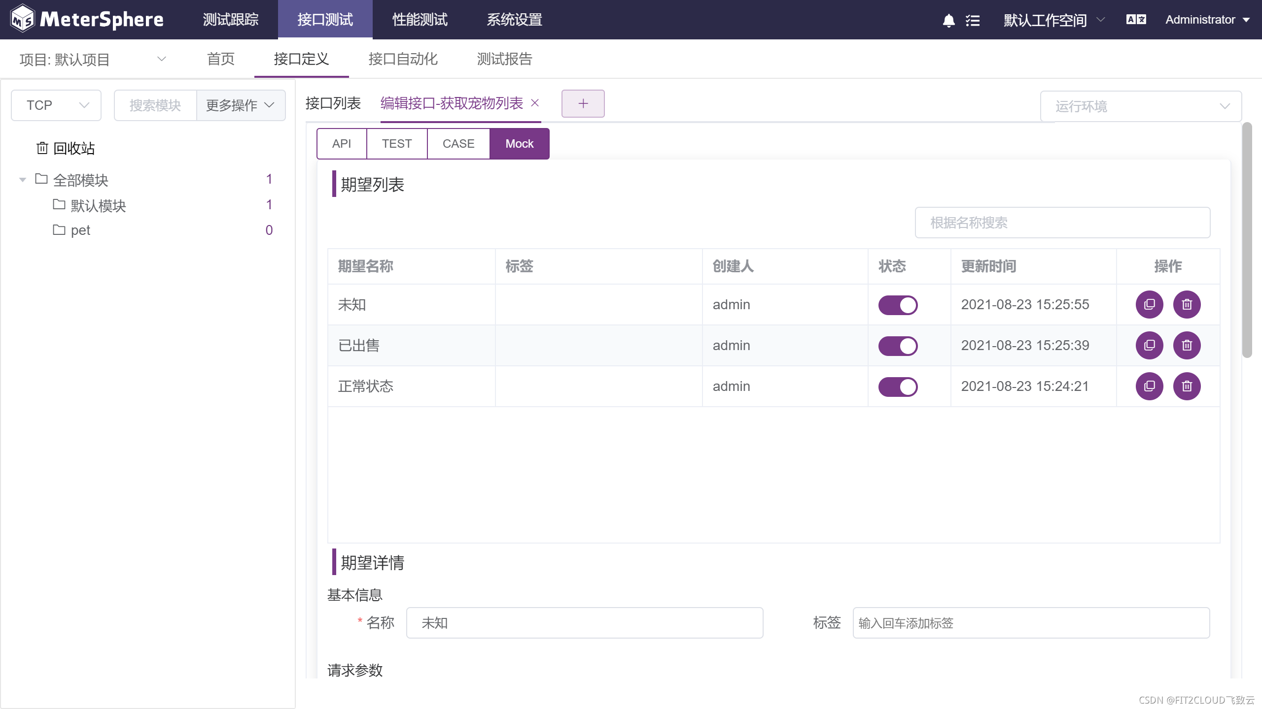
Task: Copy the 正常状态 expectation row
Action: (x=1149, y=387)
